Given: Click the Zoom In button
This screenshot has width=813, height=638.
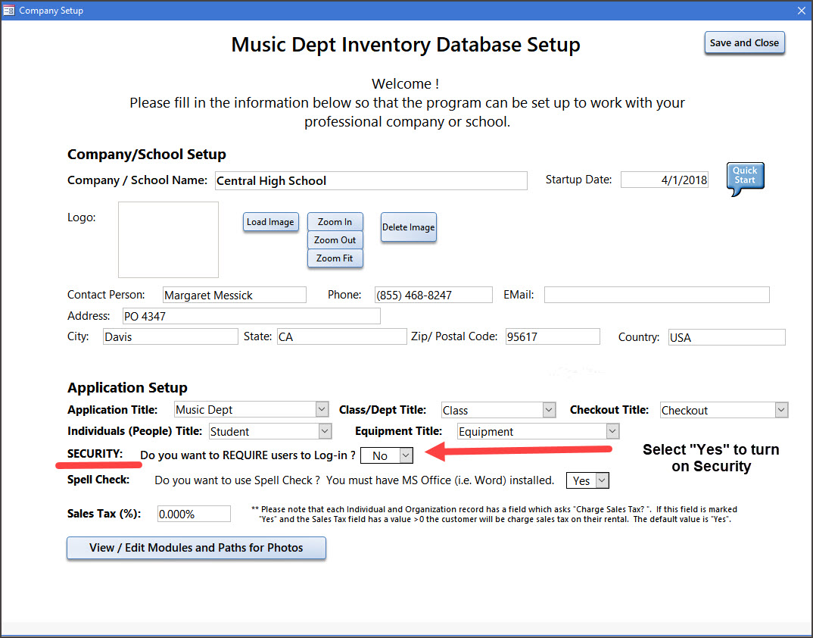Looking at the screenshot, I should click(x=335, y=222).
